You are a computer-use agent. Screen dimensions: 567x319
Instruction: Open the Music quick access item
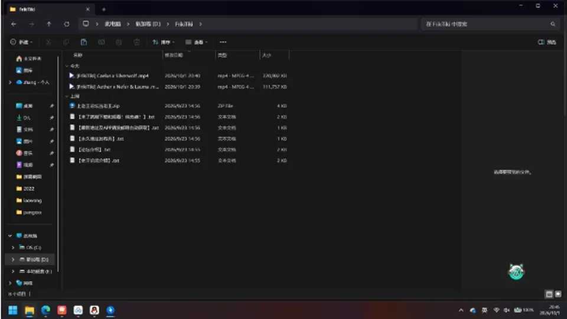pos(24,153)
